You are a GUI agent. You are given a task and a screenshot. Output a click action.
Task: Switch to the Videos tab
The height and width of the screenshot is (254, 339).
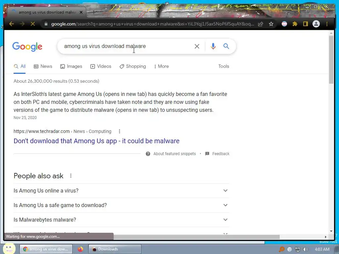(x=101, y=66)
